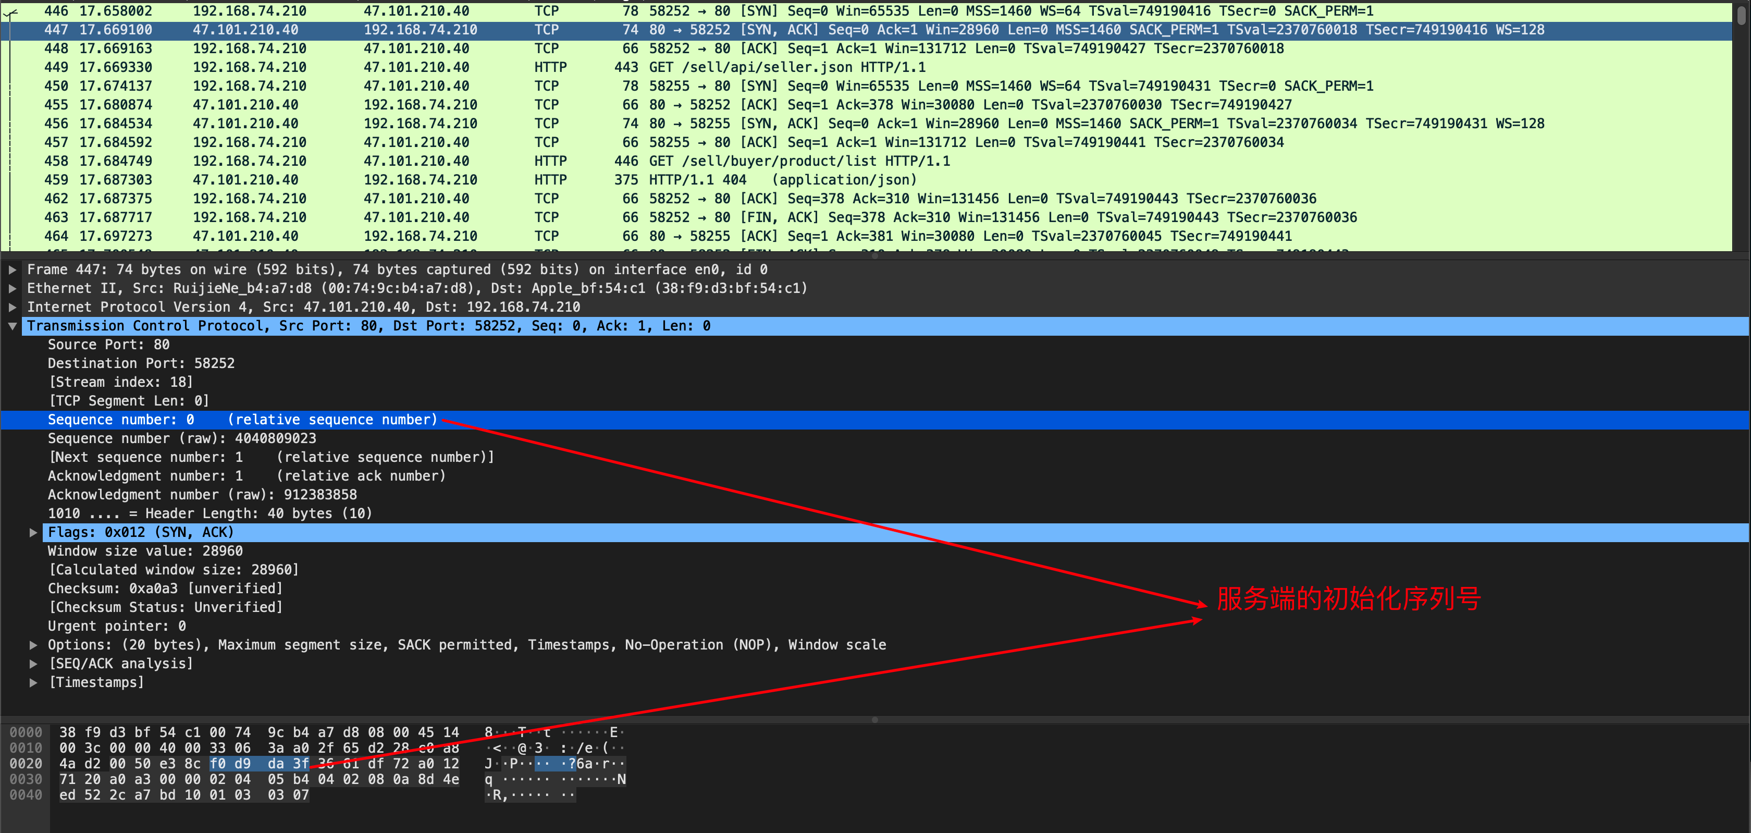Select the Acknowledgment number (raw) field
The width and height of the screenshot is (1751, 833).
pos(202,495)
